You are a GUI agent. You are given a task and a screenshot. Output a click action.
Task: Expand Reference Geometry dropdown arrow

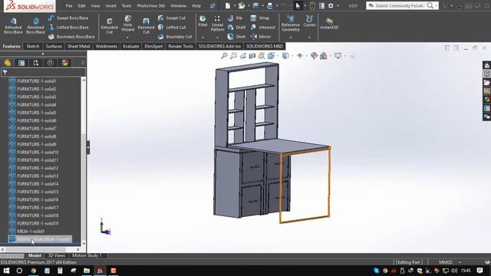coord(290,38)
